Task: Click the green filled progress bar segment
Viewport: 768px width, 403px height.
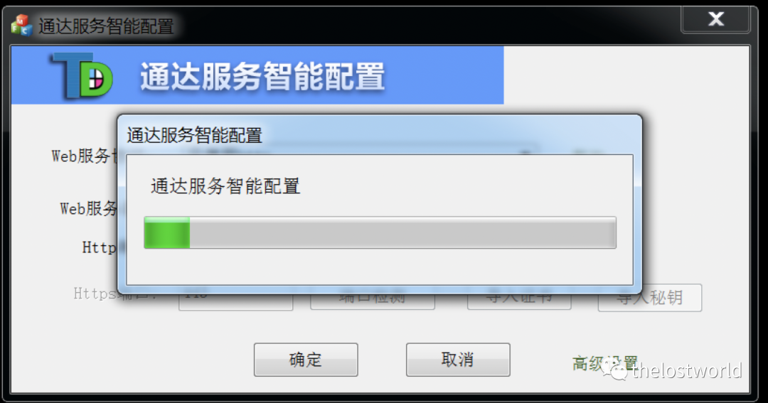Action: pyautogui.click(x=167, y=232)
